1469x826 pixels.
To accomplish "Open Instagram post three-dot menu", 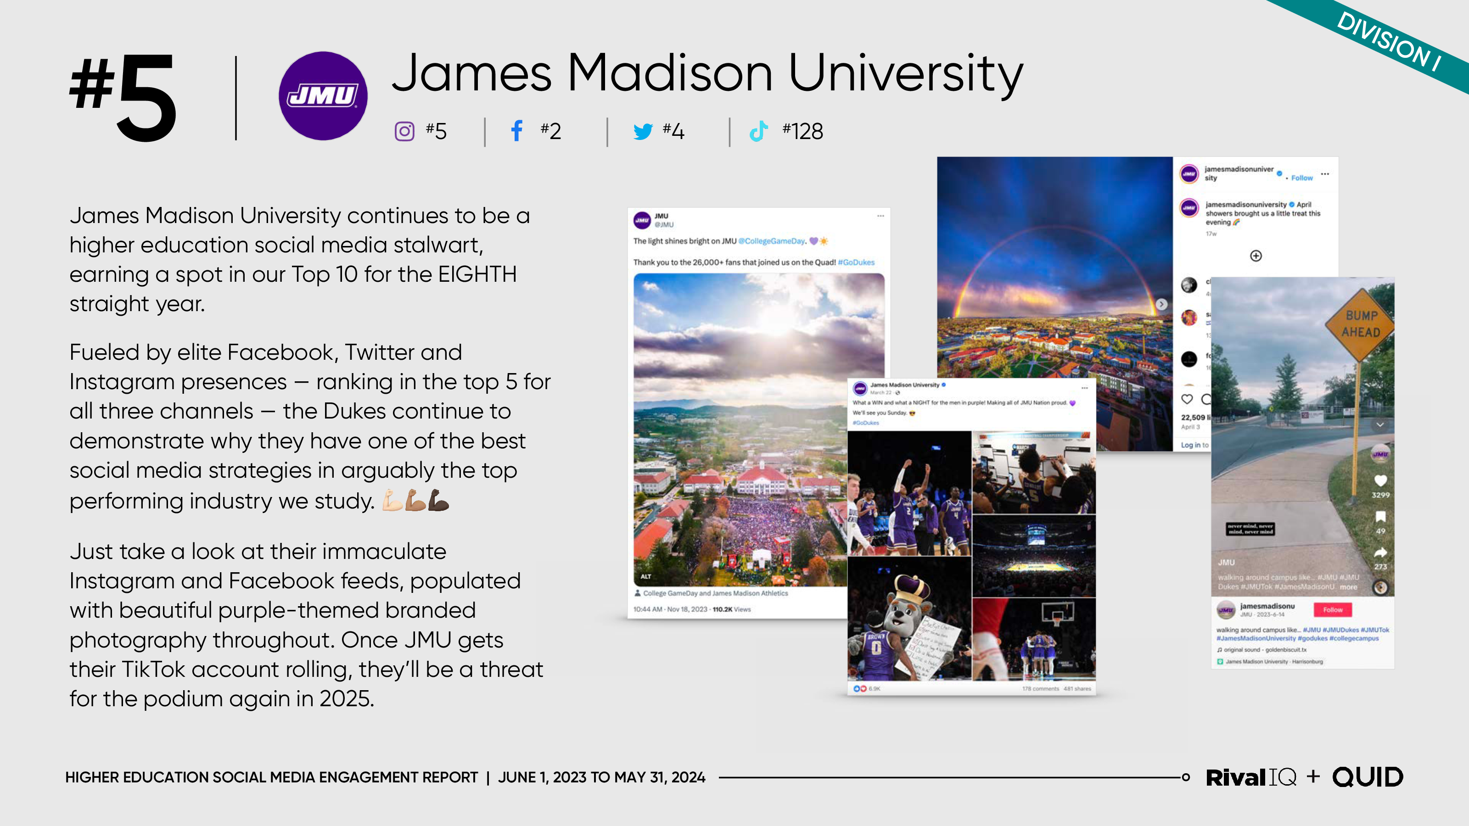I will (1325, 174).
